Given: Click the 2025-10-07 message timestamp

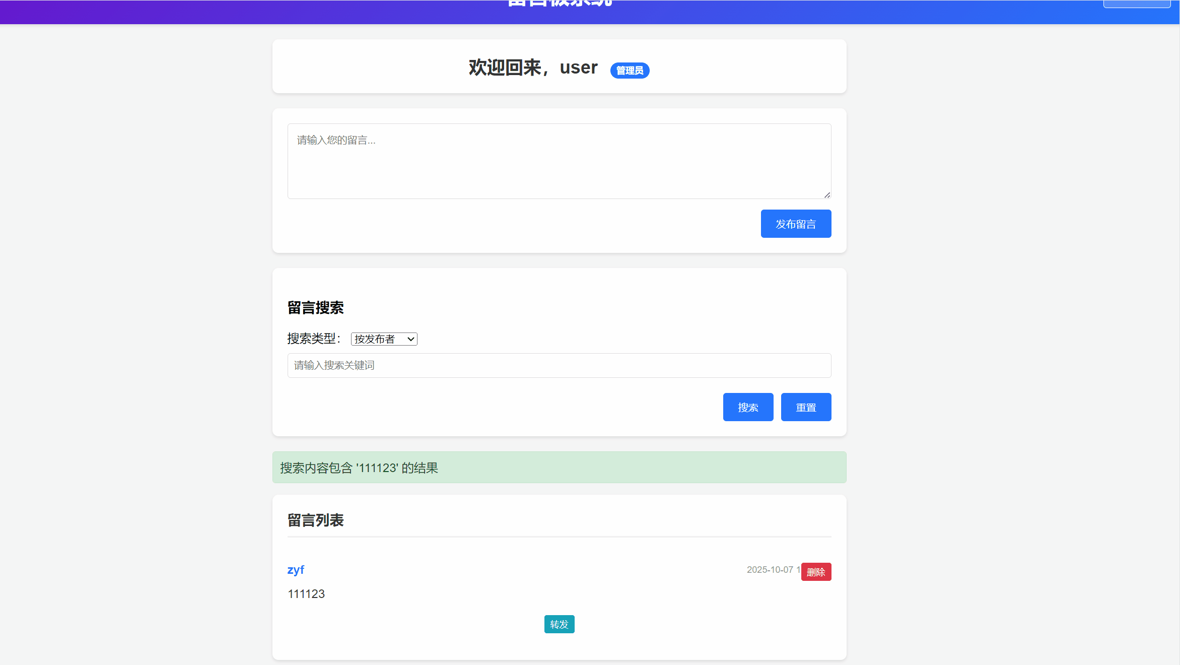Looking at the screenshot, I should tap(770, 570).
